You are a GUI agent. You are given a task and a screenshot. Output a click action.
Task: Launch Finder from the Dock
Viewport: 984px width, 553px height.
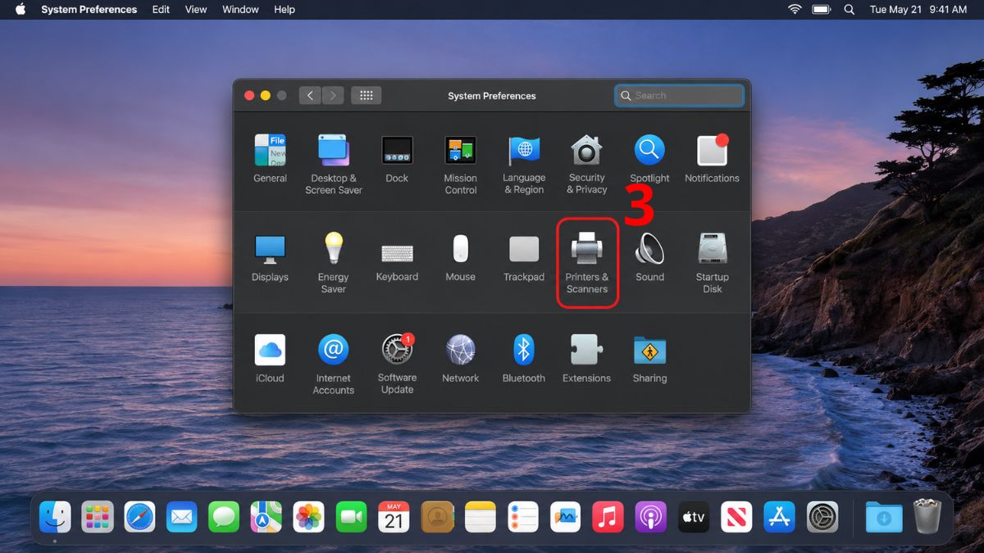55,517
